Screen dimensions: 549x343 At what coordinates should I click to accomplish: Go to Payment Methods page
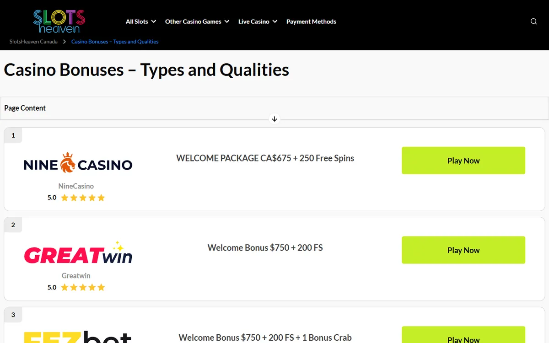pyautogui.click(x=311, y=21)
